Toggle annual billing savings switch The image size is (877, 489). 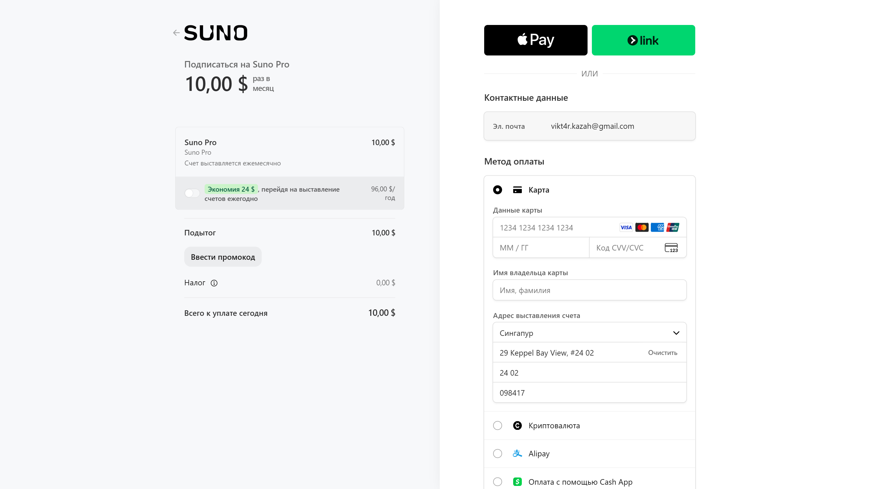[x=192, y=193]
